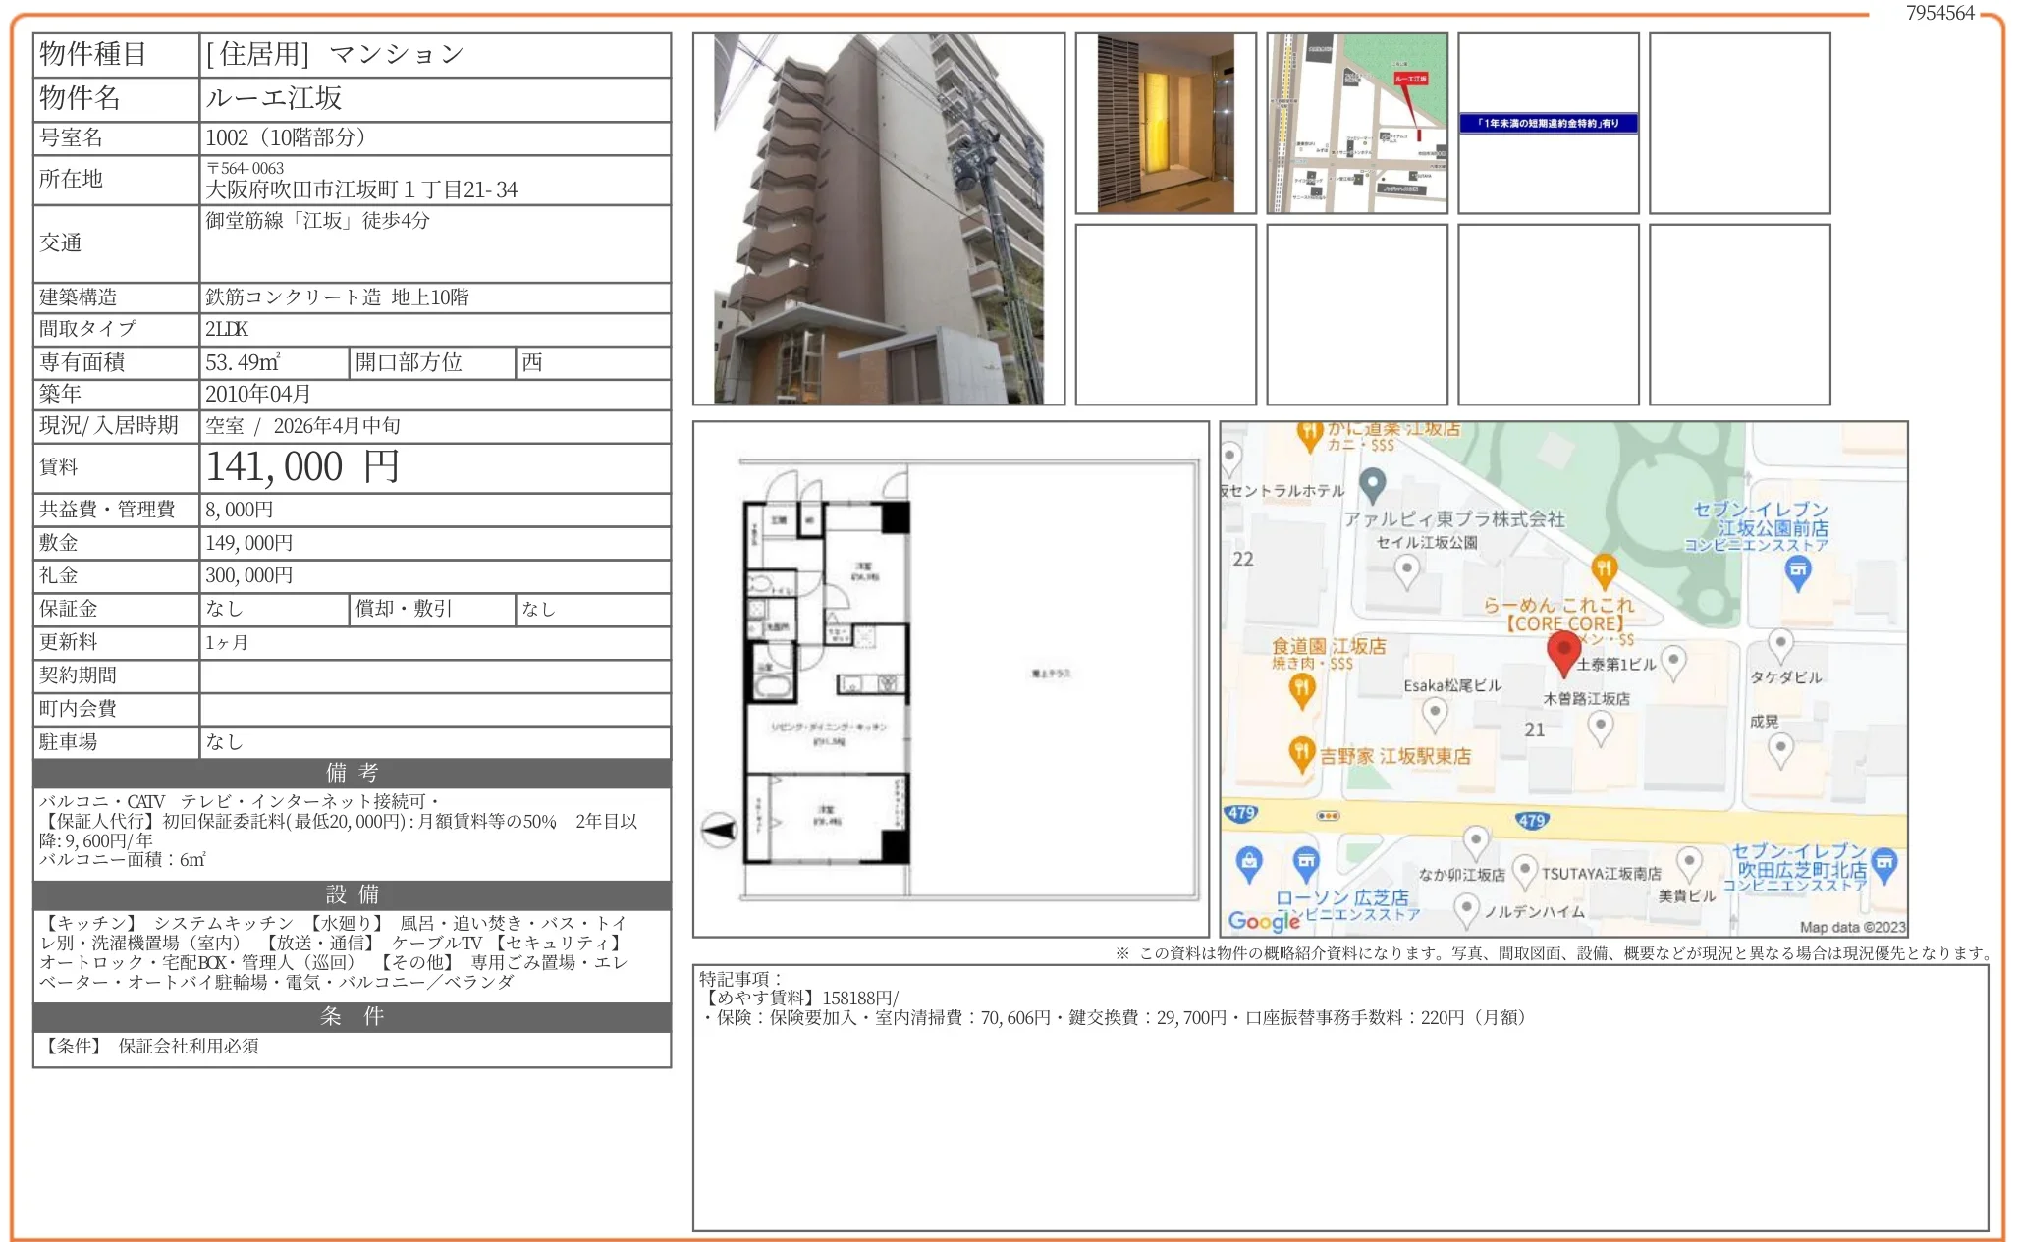Viewport: 2019px width, 1242px height.
Task: Click the 備考 section header
Action: coord(352,773)
